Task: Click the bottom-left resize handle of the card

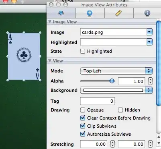Action: [8, 80]
